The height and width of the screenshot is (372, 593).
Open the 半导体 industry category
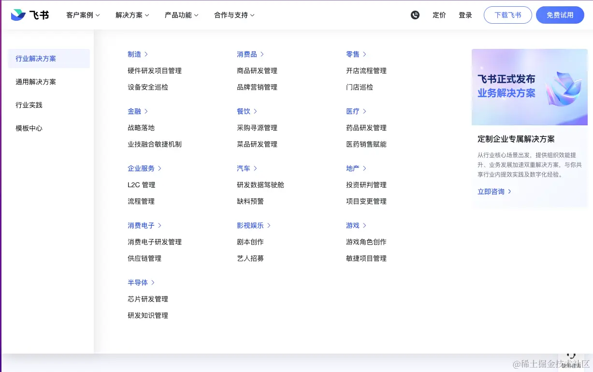point(141,283)
